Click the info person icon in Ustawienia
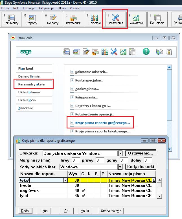 point(169,52)
